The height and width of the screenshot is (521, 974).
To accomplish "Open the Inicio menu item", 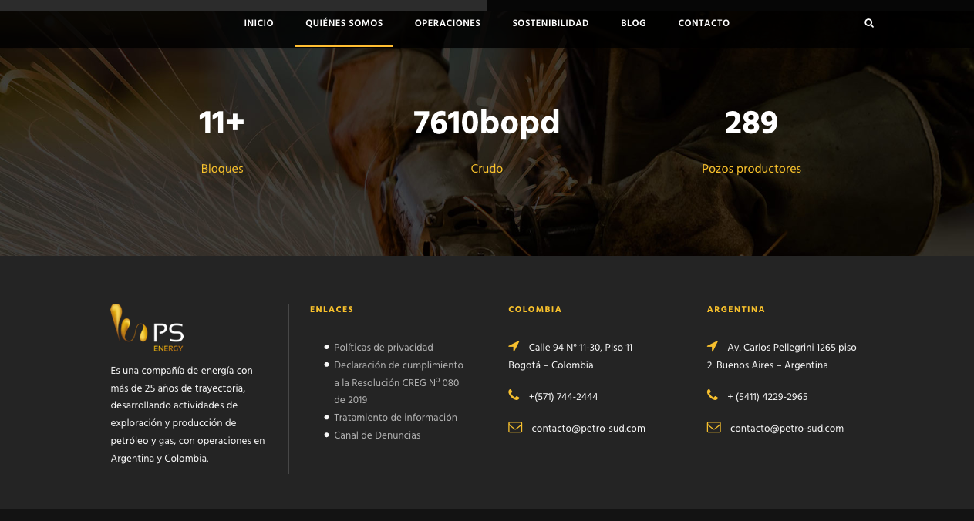I will tap(258, 23).
